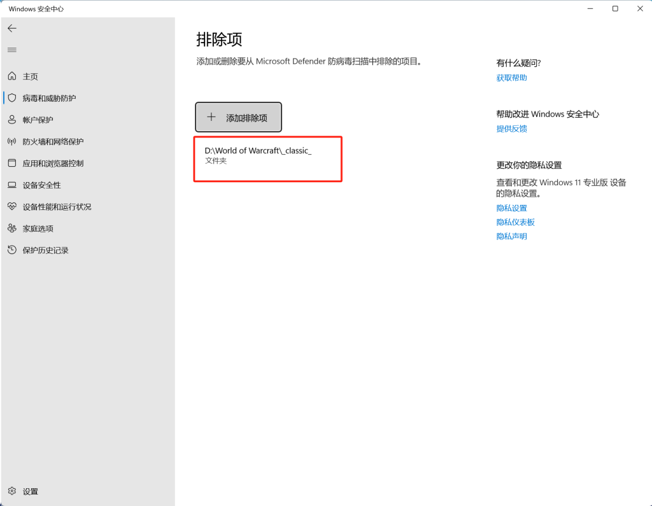Open 设备性能和运行状况 page
The image size is (652, 506).
(x=88, y=207)
